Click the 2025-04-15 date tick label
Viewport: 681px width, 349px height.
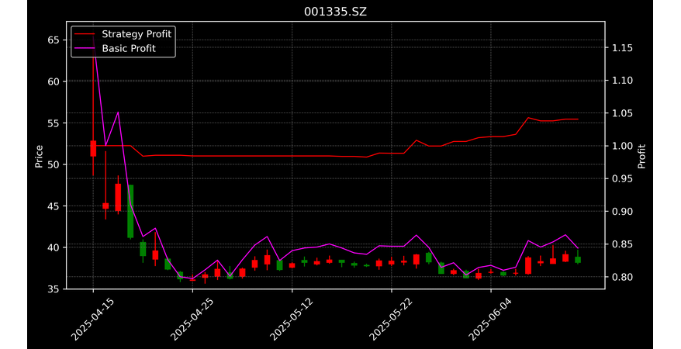[92, 320]
